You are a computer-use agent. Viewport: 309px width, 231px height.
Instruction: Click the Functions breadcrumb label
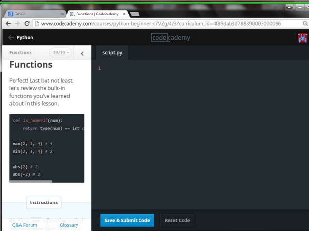[20, 53]
